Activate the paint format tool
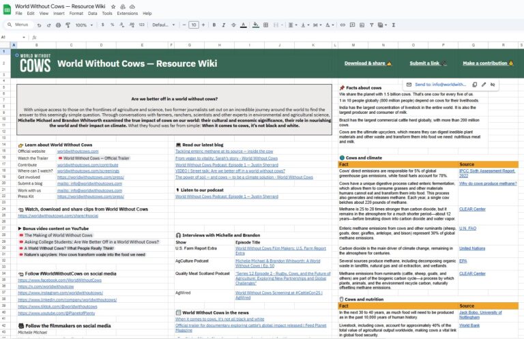This screenshot has height=339, width=524. click(x=68, y=25)
